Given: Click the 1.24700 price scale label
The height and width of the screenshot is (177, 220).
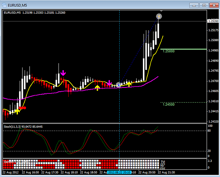Looking at the screenshot, I should click(x=213, y=81).
